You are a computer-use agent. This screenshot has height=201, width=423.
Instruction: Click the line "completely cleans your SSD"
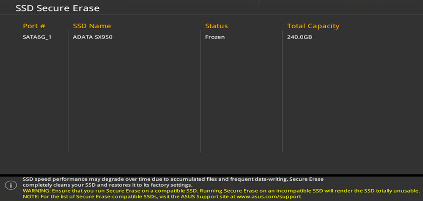pos(107,185)
